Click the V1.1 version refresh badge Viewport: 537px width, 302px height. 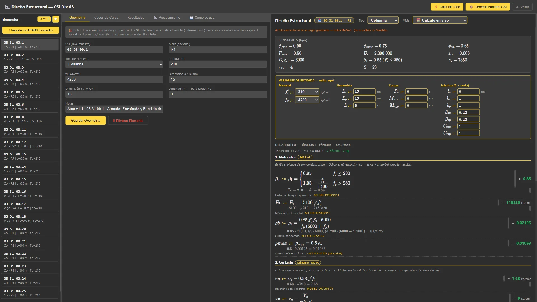click(x=44, y=19)
